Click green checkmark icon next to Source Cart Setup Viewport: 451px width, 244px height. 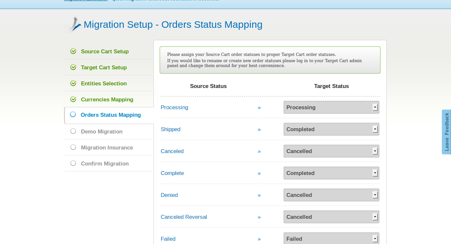(x=73, y=51)
